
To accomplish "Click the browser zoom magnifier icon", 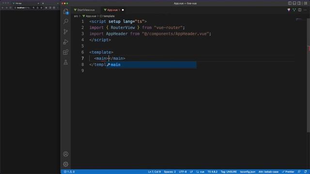I will click(x=33, y=8).
